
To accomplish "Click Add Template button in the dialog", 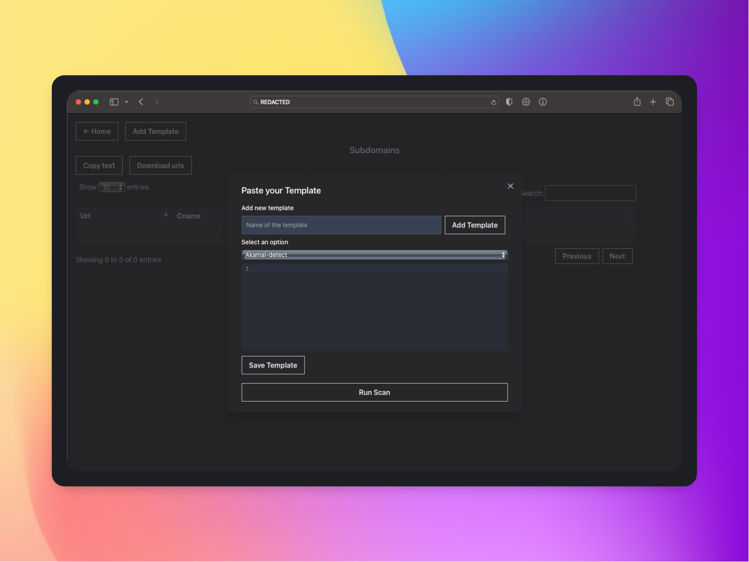I will pyautogui.click(x=475, y=225).
